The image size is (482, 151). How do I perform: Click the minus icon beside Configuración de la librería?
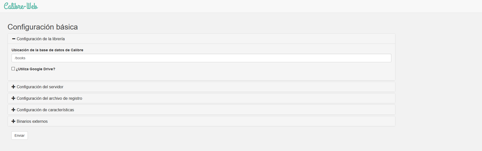(14, 39)
